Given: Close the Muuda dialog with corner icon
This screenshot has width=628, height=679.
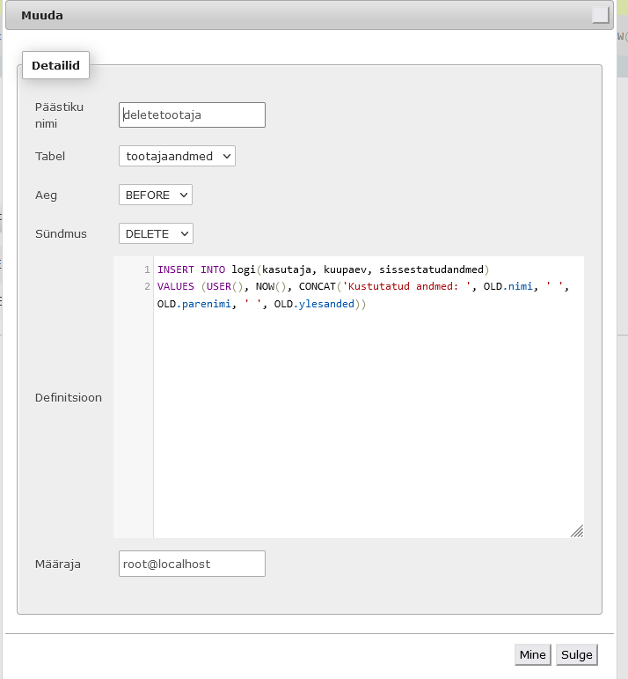Looking at the screenshot, I should click(x=600, y=15).
